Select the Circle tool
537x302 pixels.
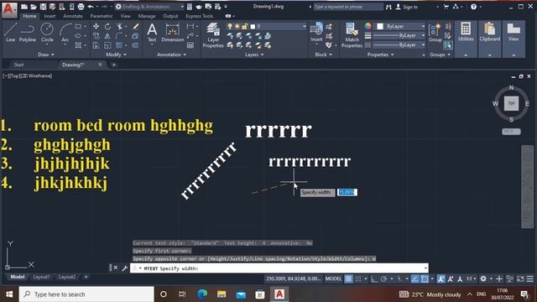pyautogui.click(x=47, y=33)
